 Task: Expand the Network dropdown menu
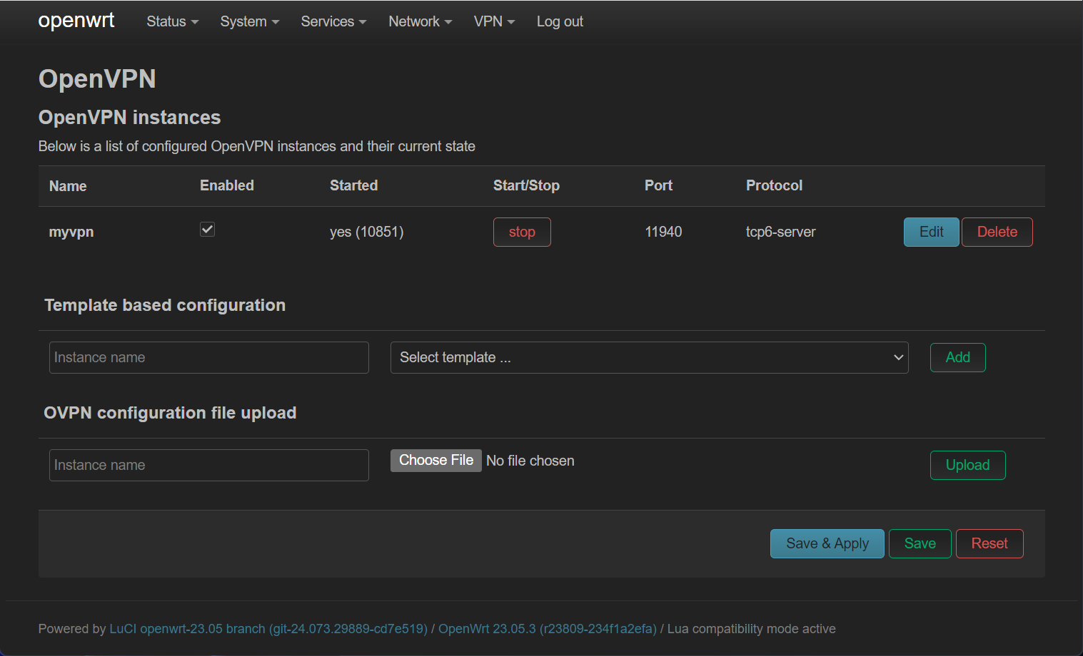420,21
